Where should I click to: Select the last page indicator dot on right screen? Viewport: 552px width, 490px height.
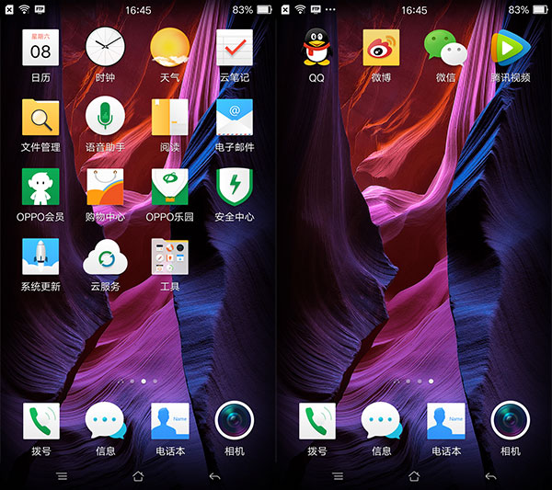click(431, 382)
